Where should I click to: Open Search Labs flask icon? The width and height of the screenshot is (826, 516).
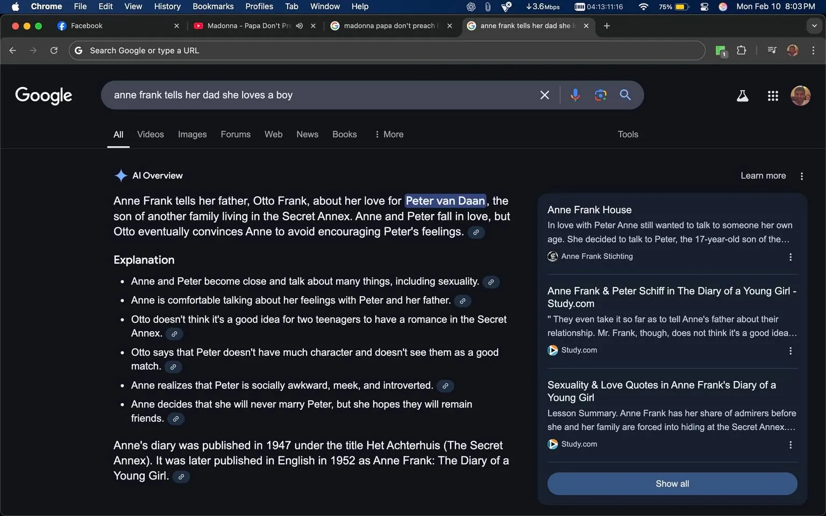pos(742,96)
